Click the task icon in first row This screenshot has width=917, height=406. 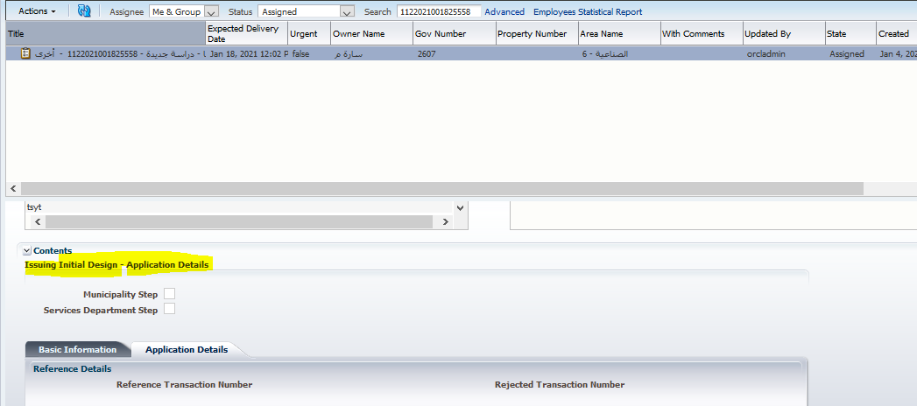click(x=25, y=53)
